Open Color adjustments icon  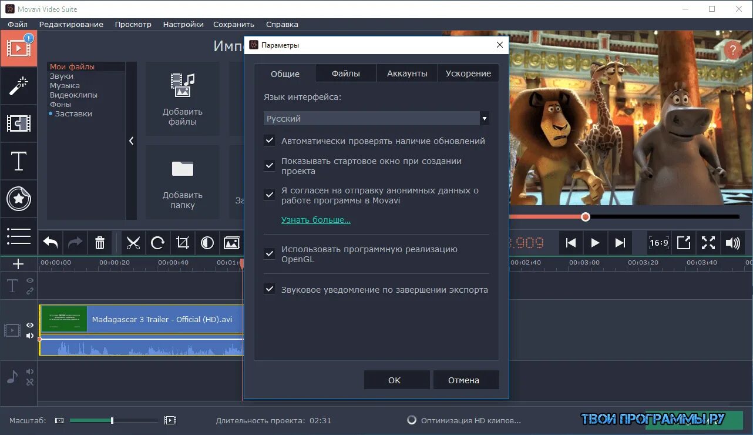pyautogui.click(x=207, y=242)
